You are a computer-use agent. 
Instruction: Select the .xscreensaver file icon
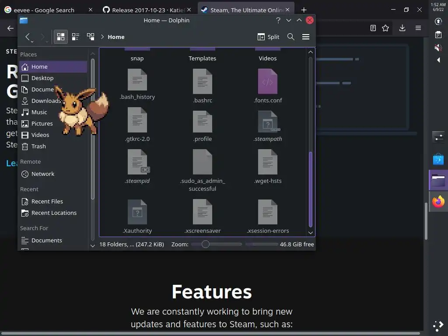[203, 212]
